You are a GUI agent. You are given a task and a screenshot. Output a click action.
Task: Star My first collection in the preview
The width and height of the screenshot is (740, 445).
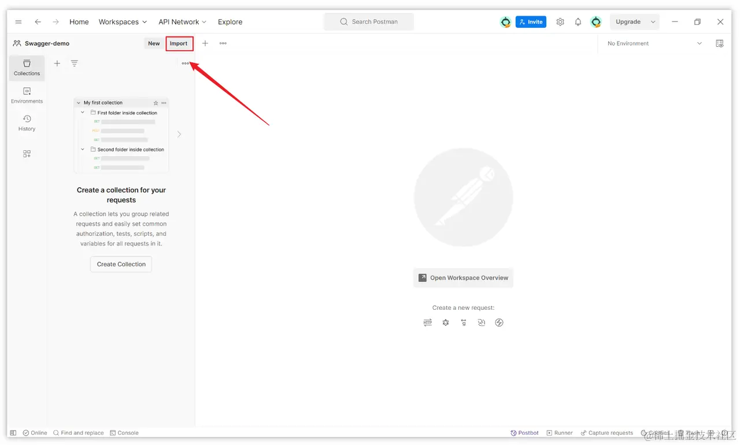click(x=156, y=103)
